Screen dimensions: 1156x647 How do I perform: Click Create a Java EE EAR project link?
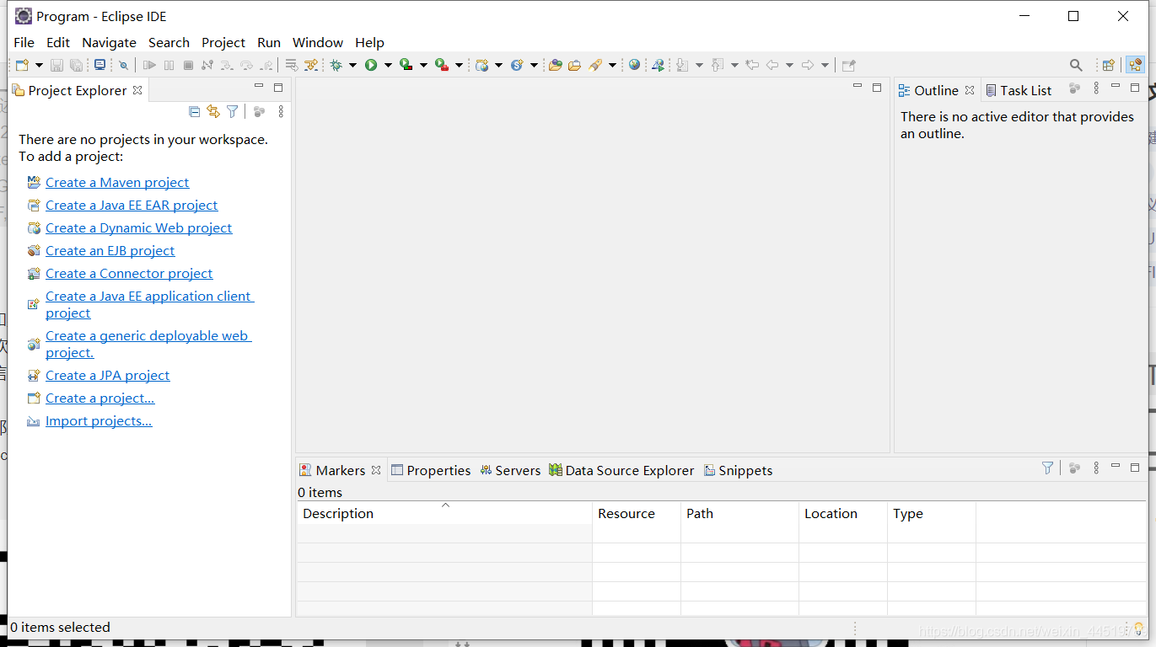[132, 205]
